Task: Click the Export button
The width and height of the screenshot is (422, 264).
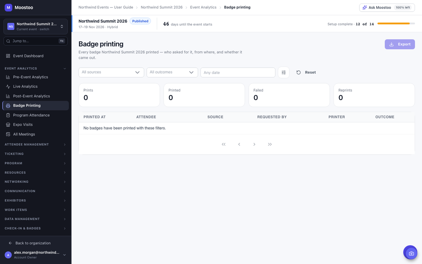Action: coord(400,44)
